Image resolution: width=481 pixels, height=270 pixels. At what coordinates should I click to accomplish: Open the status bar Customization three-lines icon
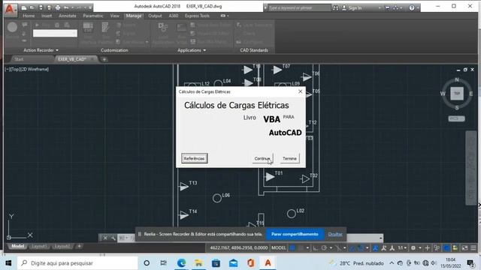pos(473,248)
